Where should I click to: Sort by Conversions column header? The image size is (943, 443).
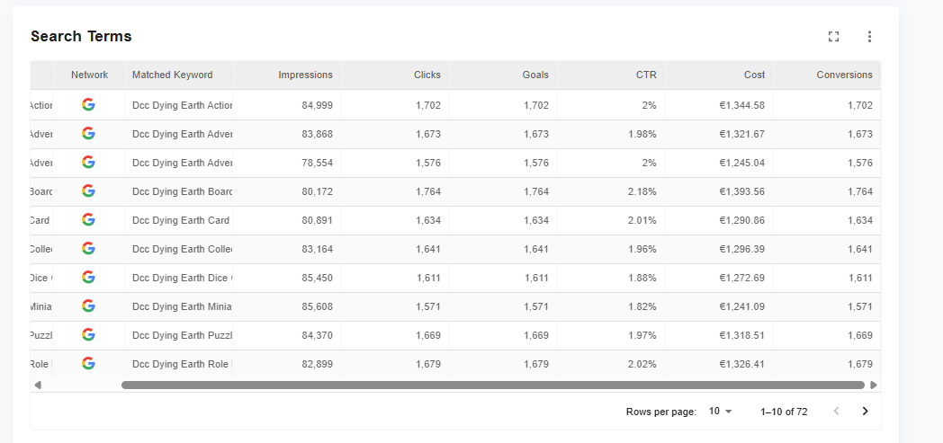tap(826, 75)
